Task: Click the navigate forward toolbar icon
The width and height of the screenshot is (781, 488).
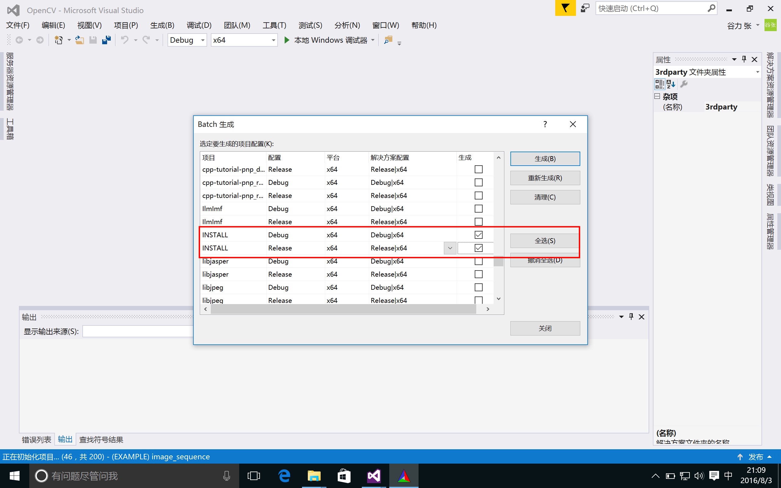Action: [x=40, y=40]
